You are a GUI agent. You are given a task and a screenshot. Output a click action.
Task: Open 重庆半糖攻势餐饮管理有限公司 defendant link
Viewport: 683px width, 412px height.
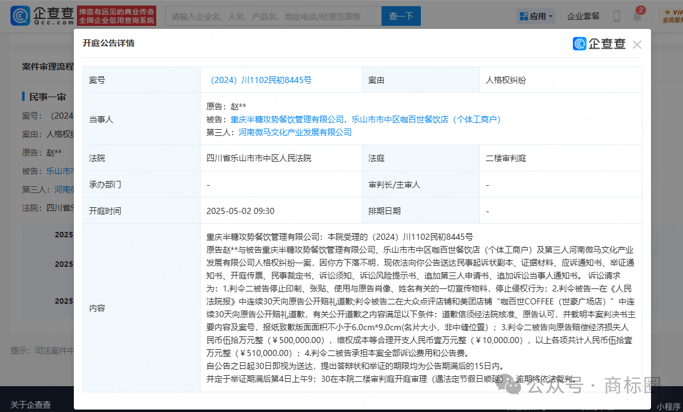tap(287, 119)
